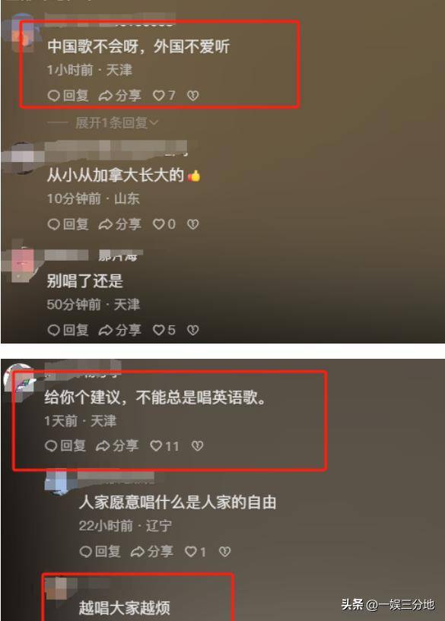
Task: Like the '人家愿意唱什么' reply heart
Action: [x=195, y=552]
